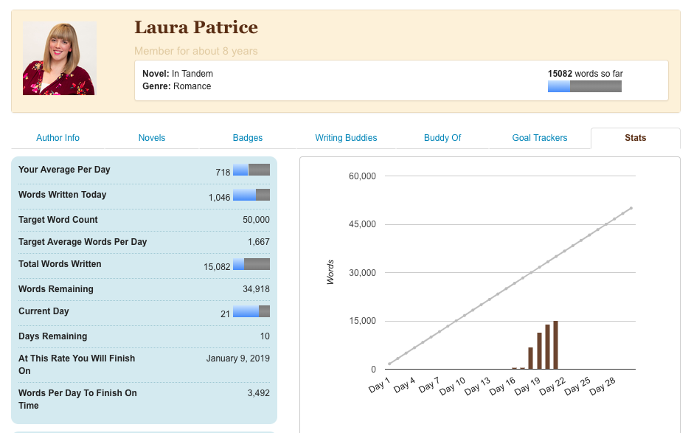This screenshot has height=433, width=691.
Task: Click the Your Average Per Day bar
Action: pyautogui.click(x=251, y=170)
